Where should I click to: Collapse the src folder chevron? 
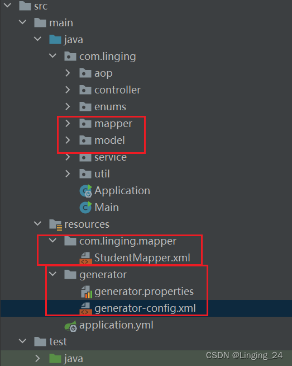[x=8, y=5]
